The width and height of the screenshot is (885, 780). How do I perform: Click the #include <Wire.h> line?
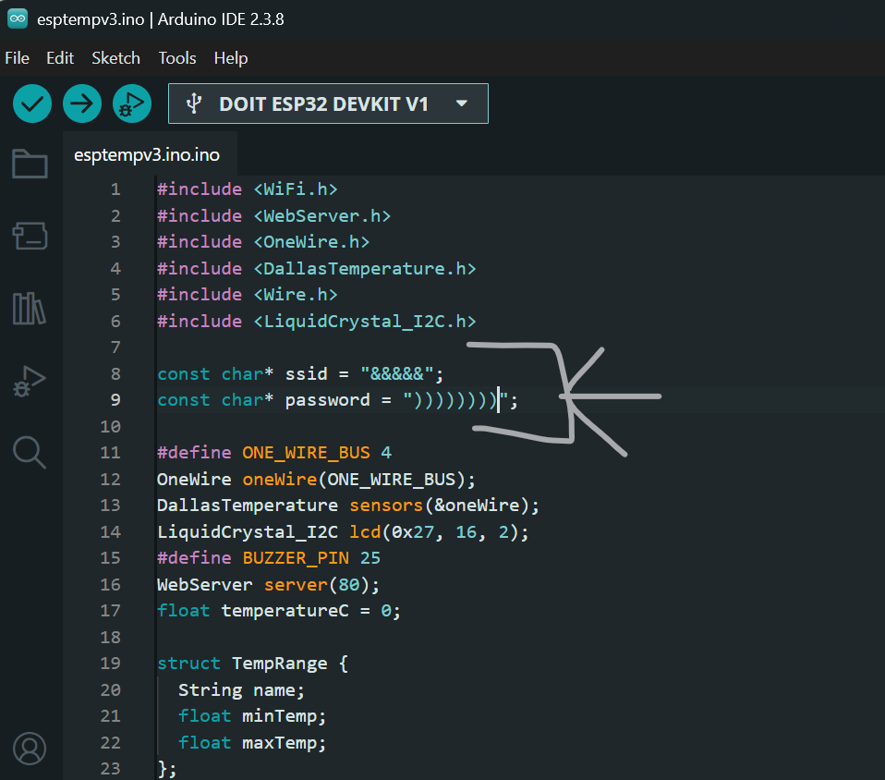(248, 294)
